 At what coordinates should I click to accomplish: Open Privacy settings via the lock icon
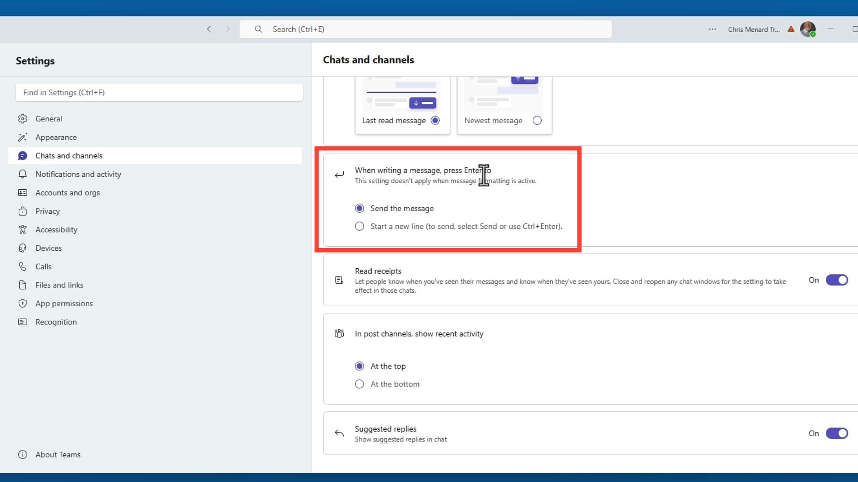click(23, 211)
